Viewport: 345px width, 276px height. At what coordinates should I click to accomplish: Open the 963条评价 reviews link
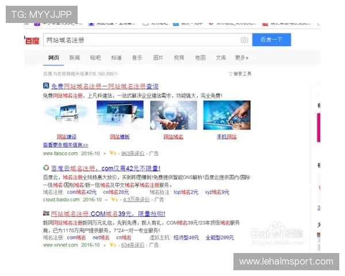(133, 154)
